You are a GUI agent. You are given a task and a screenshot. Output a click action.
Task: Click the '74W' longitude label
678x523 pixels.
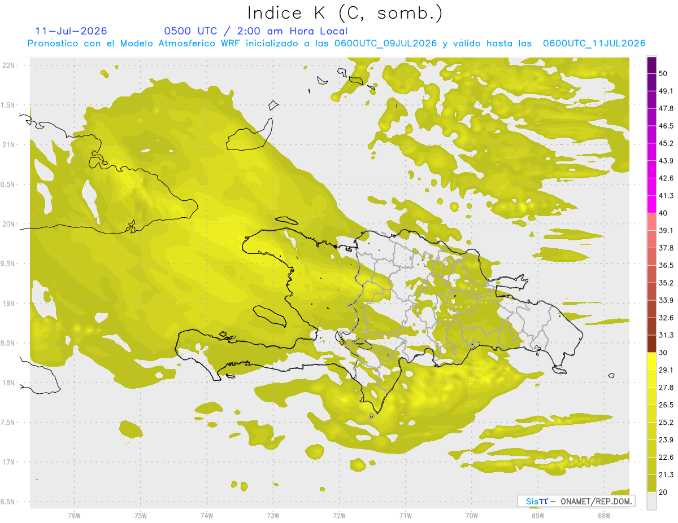coord(207,516)
